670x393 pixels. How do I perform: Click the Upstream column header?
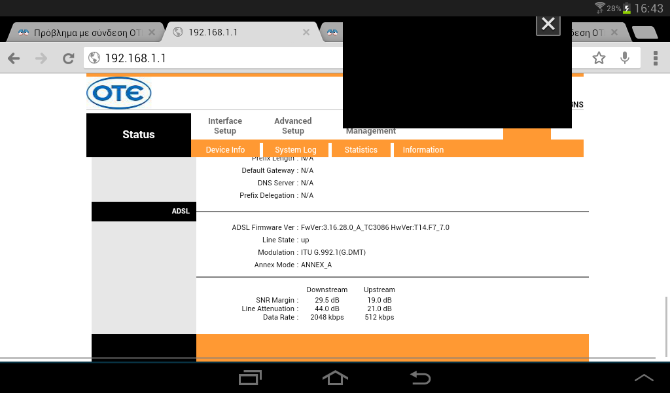379,290
